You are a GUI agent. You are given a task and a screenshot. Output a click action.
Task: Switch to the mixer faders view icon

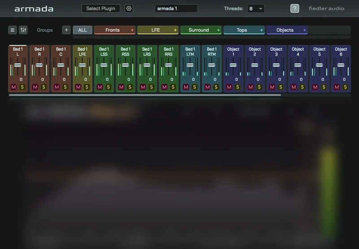(23, 30)
